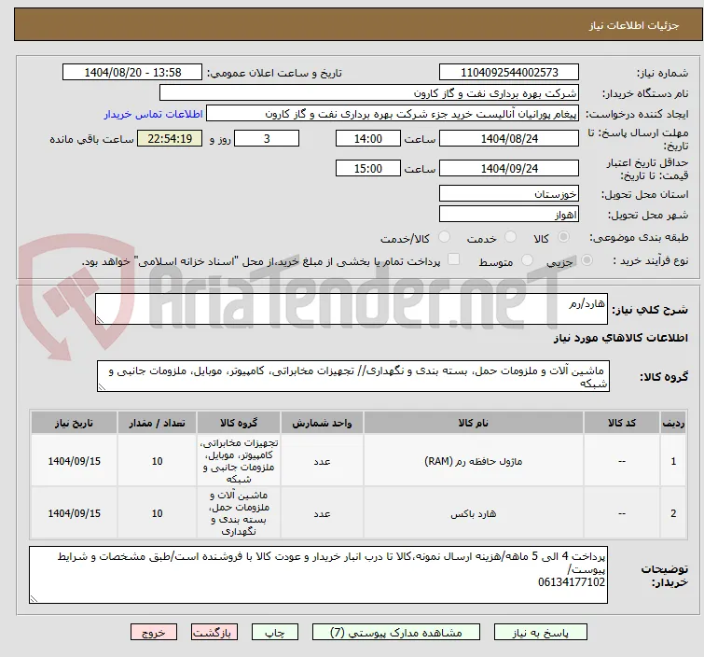Image resolution: width=704 pixels, height=657 pixels.
Task: Click the نام دستگاه خریدار field
Action: tap(369, 93)
